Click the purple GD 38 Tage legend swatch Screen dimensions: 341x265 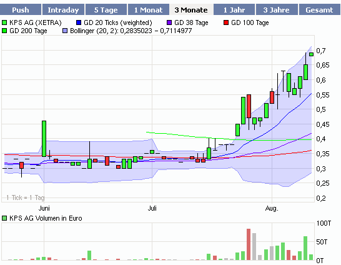click(x=169, y=22)
